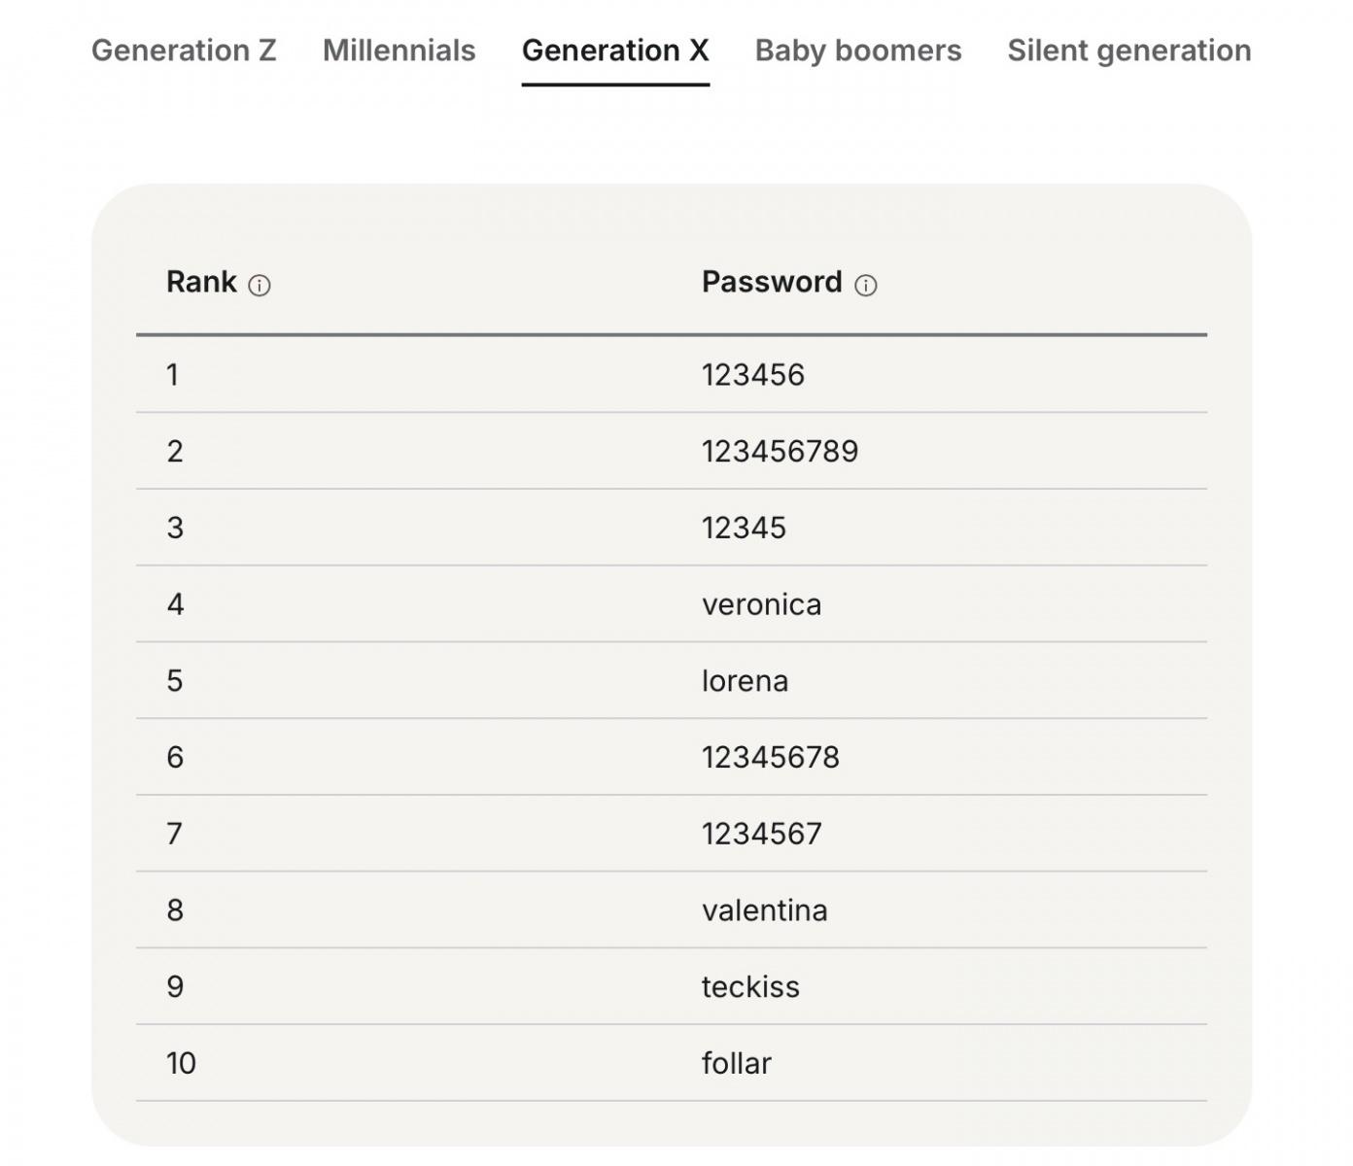
Task: Switch to the Generation Z tab
Action: (184, 51)
